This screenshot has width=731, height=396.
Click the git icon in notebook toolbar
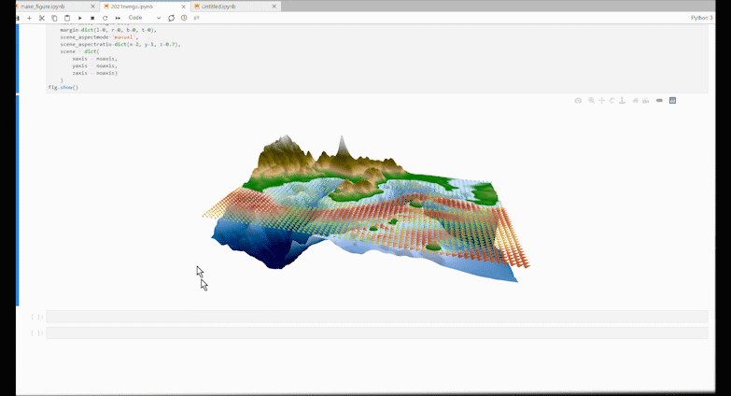tap(196, 18)
